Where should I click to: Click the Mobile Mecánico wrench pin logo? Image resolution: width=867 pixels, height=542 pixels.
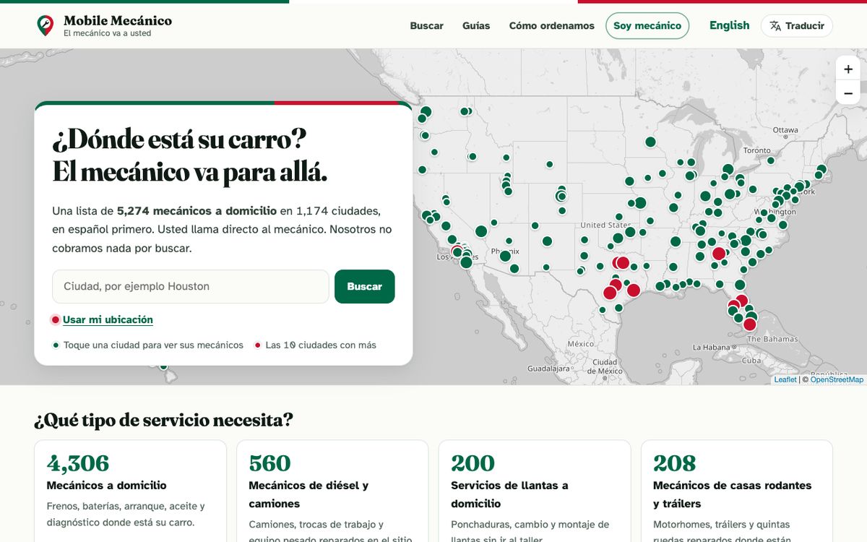point(45,26)
